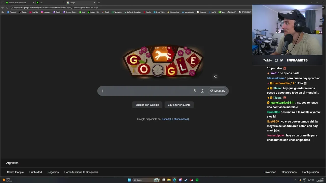The image size is (326, 183).
Task: Open the La Ronda Simracing bookmark
Action: coord(132,12)
